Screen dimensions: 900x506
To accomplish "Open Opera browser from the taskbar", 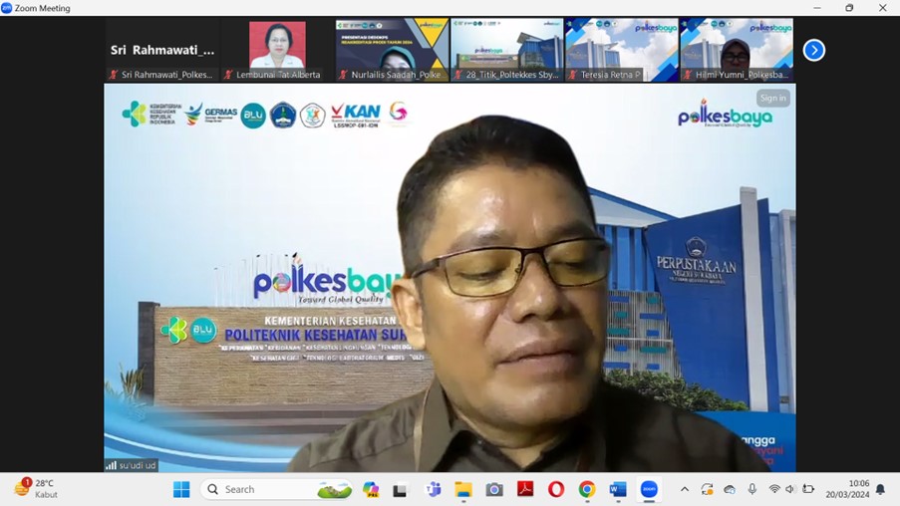I will [x=555, y=489].
